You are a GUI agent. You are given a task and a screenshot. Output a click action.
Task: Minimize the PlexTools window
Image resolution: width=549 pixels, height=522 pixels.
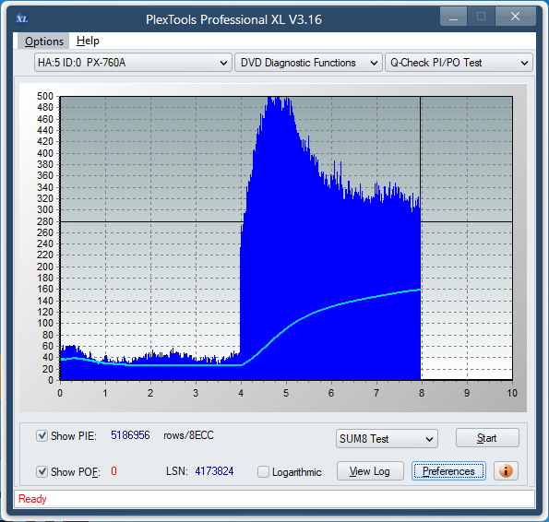coord(453,17)
